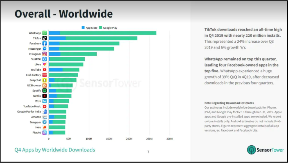Click the UC Browser app icon
288x163 pixels.
coord(44,85)
